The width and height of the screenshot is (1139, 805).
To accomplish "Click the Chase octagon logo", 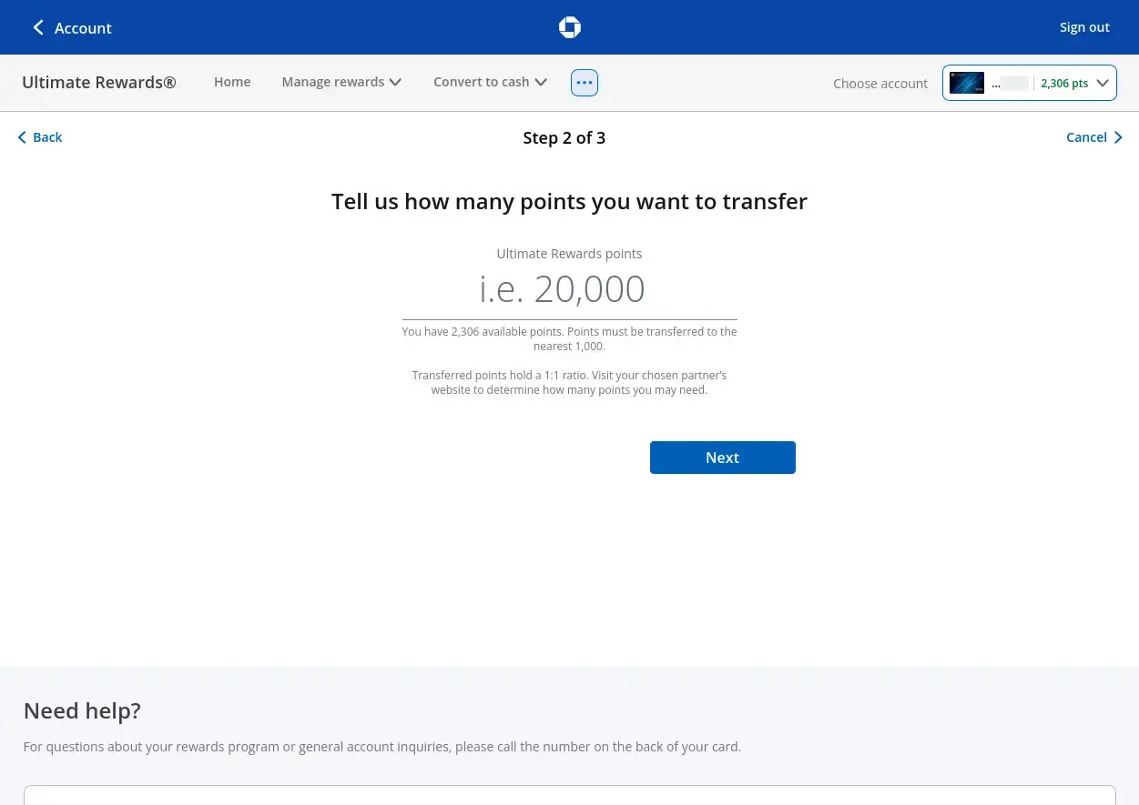I will (x=569, y=27).
